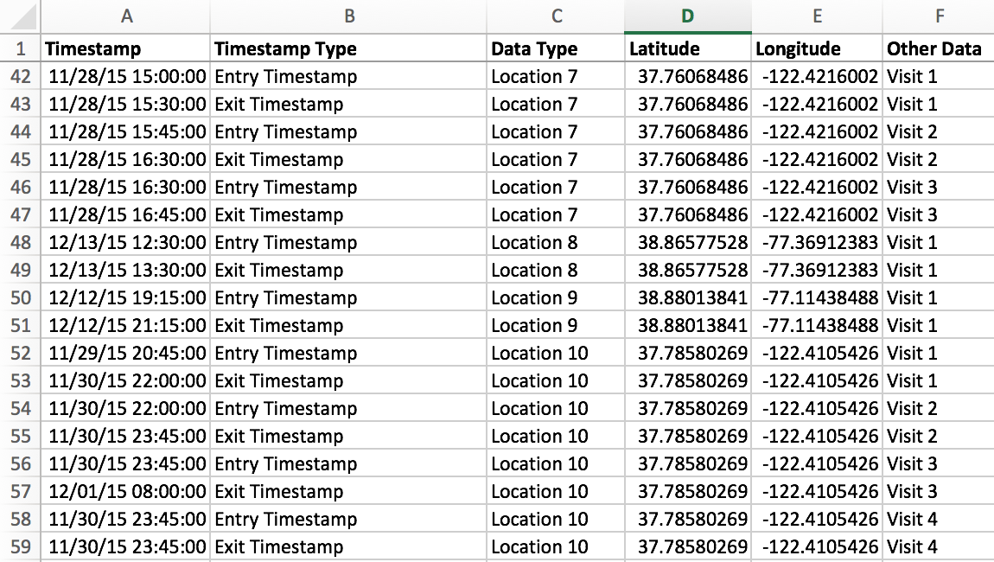Select column C header

(555, 16)
